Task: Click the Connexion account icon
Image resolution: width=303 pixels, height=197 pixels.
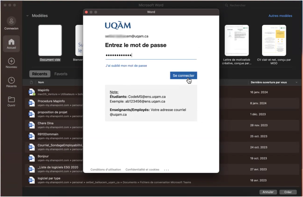Action: tap(11, 21)
